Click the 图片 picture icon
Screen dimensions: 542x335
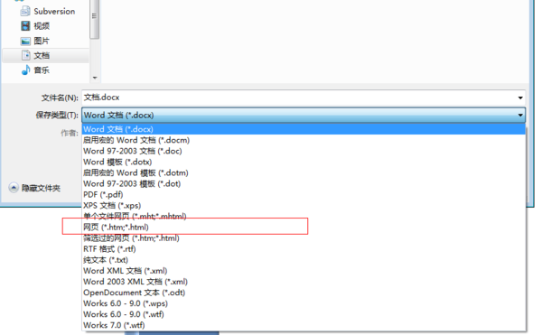tap(25, 42)
